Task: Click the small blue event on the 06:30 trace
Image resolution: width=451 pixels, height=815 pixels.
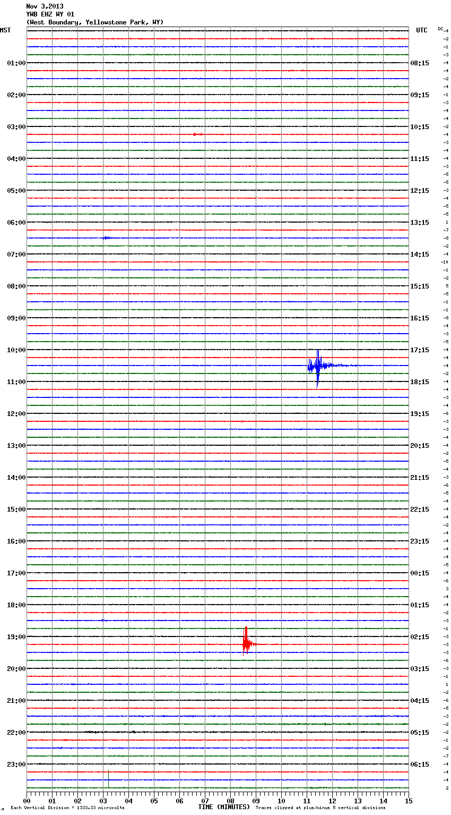Action: (107, 238)
